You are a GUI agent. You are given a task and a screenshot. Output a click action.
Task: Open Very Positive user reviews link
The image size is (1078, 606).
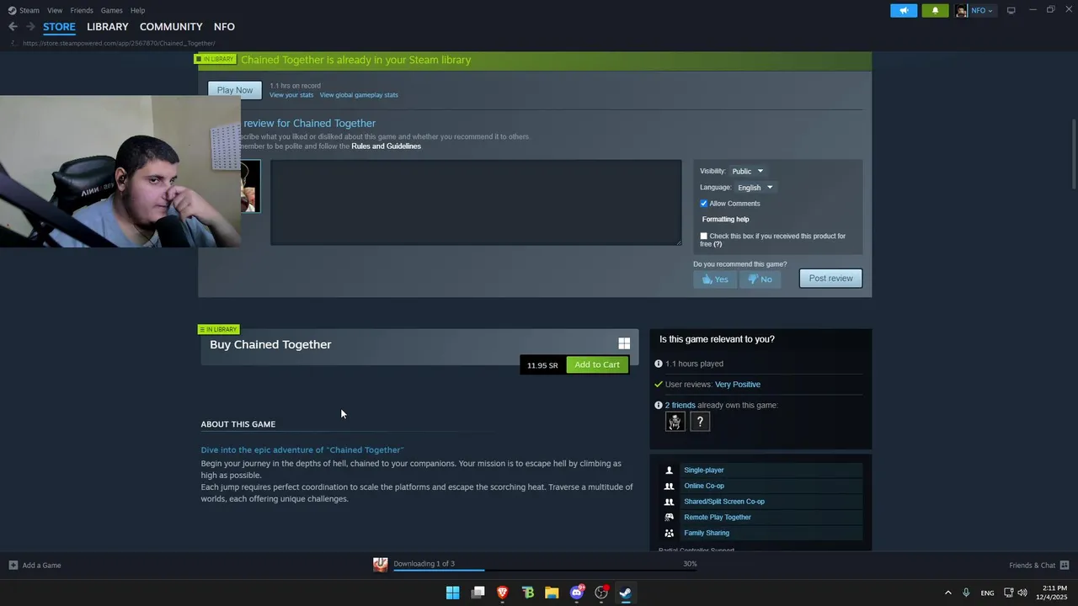[x=738, y=385]
